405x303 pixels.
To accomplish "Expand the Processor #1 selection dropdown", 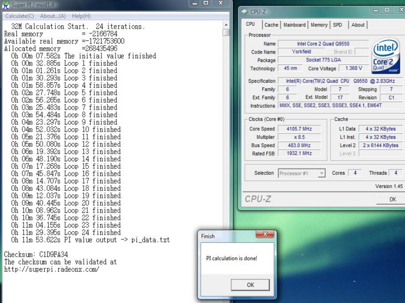I will point(321,173).
